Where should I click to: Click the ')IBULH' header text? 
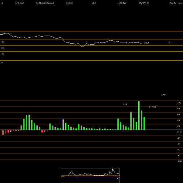(x=122, y=3)
